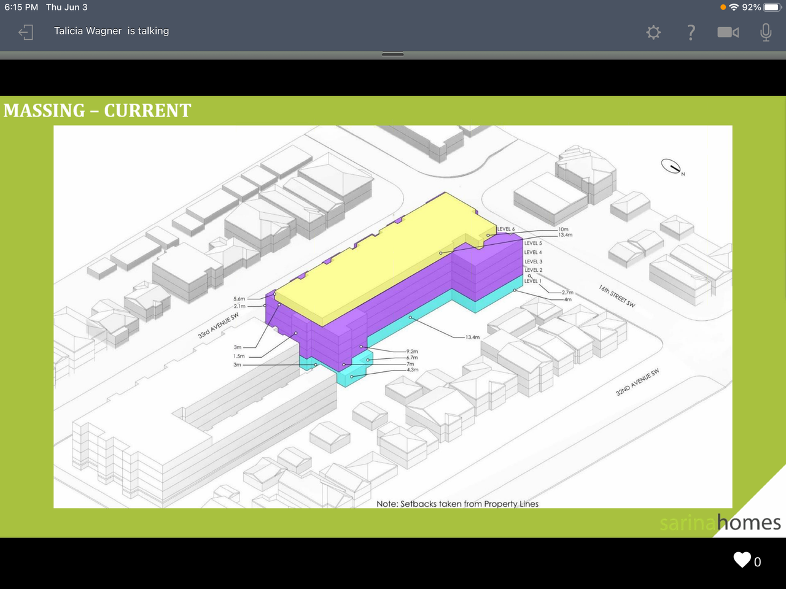Tap 'Talicia Wagner is talking' label
The image size is (786, 589).
click(x=111, y=31)
